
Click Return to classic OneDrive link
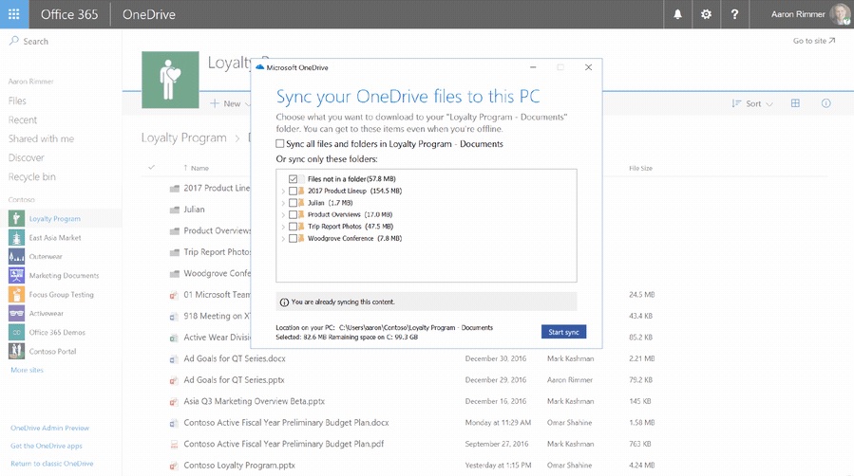point(52,464)
